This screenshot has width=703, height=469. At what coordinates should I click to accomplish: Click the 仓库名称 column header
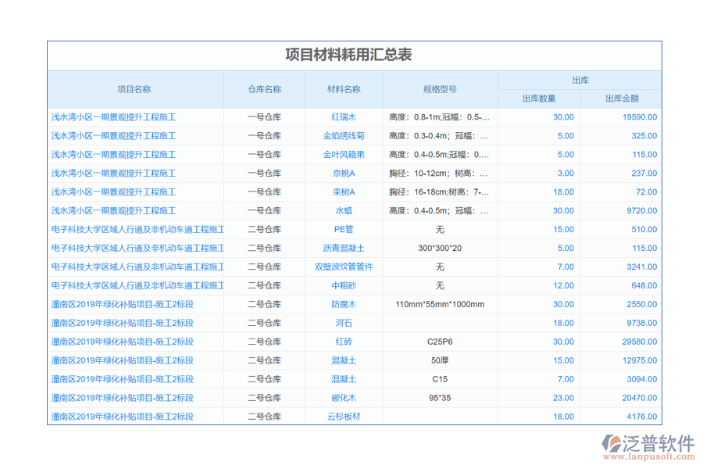click(264, 90)
